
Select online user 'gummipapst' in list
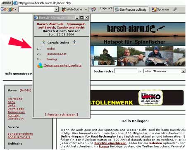(57, 54)
